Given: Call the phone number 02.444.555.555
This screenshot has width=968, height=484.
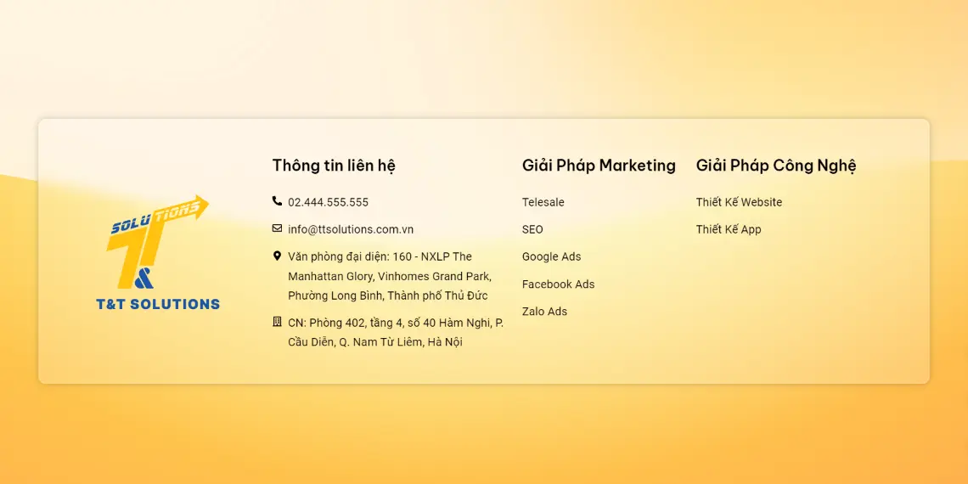Looking at the screenshot, I should pyautogui.click(x=328, y=202).
